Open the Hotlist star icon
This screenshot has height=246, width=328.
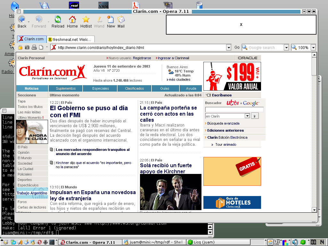[86, 19]
